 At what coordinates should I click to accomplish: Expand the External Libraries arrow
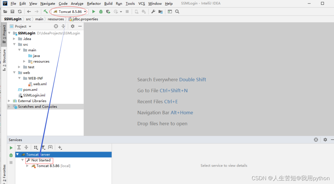[x=9, y=101]
